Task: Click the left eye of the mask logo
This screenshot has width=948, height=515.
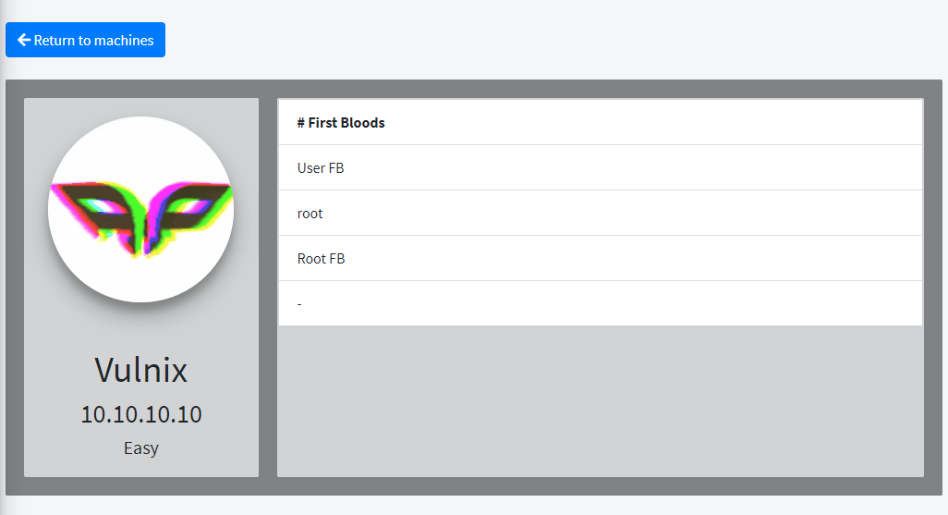Action: click(x=102, y=206)
